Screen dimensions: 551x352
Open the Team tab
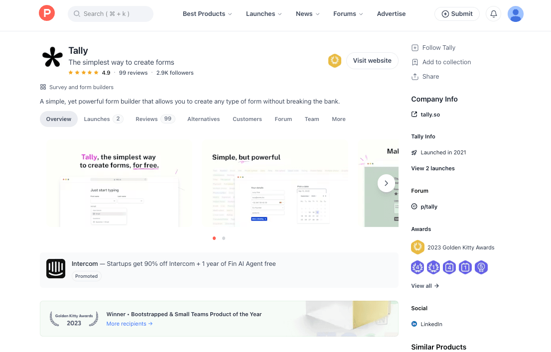coord(312,119)
